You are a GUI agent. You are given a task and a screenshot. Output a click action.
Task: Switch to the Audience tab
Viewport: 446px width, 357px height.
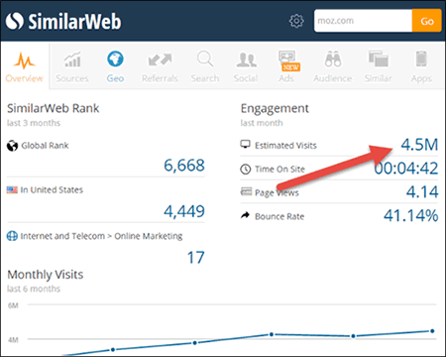coord(333,66)
